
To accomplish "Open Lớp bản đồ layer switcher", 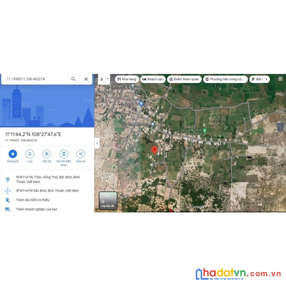I will pos(108,201).
